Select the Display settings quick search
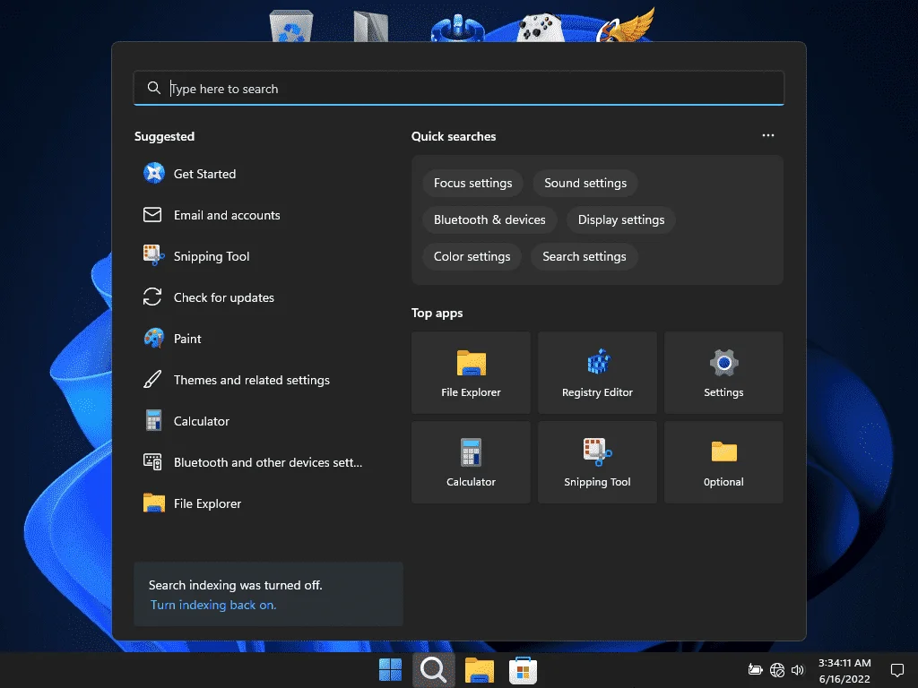 point(621,220)
